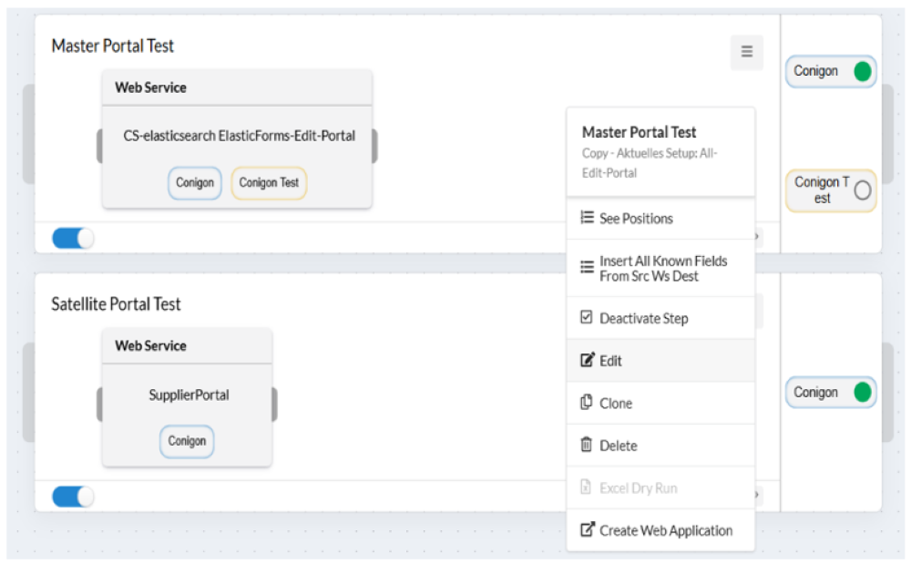Viewport: 911px width, 564px height.
Task: Click the pencil icon next to Edit
Action: point(586,361)
